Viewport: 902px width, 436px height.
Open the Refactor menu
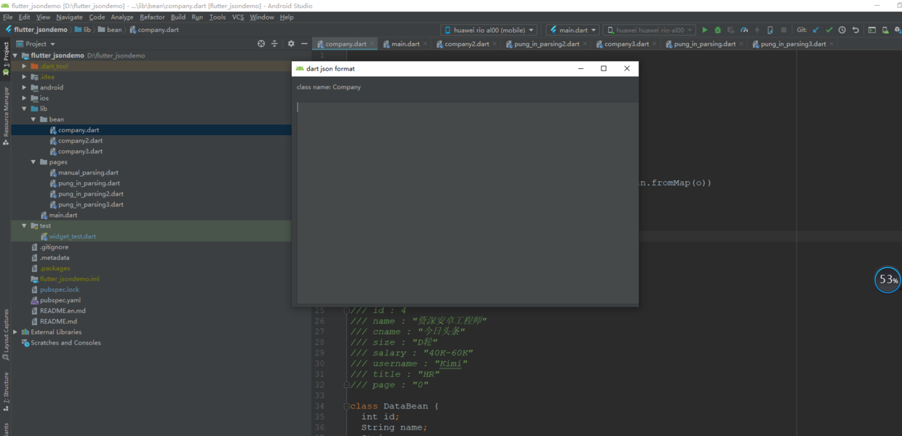tap(152, 17)
